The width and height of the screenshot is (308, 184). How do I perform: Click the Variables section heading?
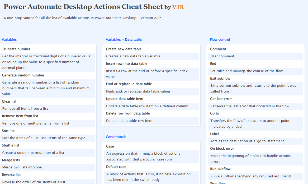pyautogui.click(x=9, y=39)
